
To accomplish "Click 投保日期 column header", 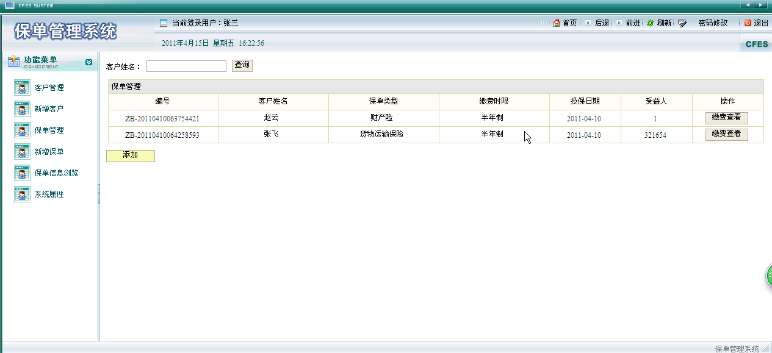I will 585,101.
